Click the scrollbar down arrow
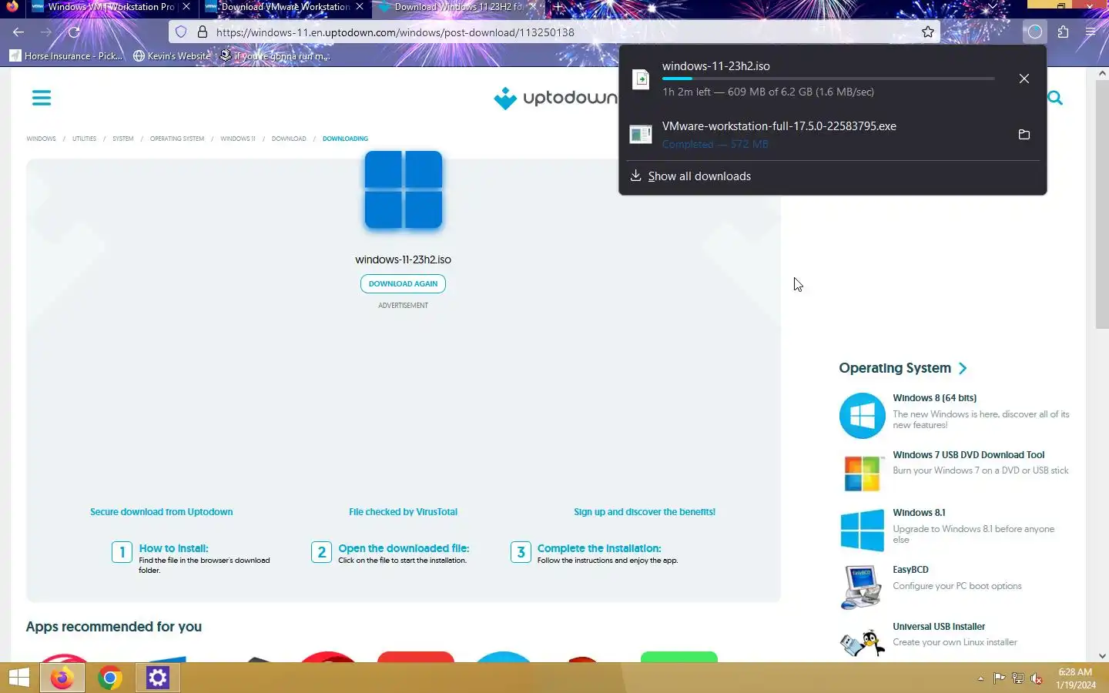Viewport: 1109px width, 693px height. [x=1102, y=656]
